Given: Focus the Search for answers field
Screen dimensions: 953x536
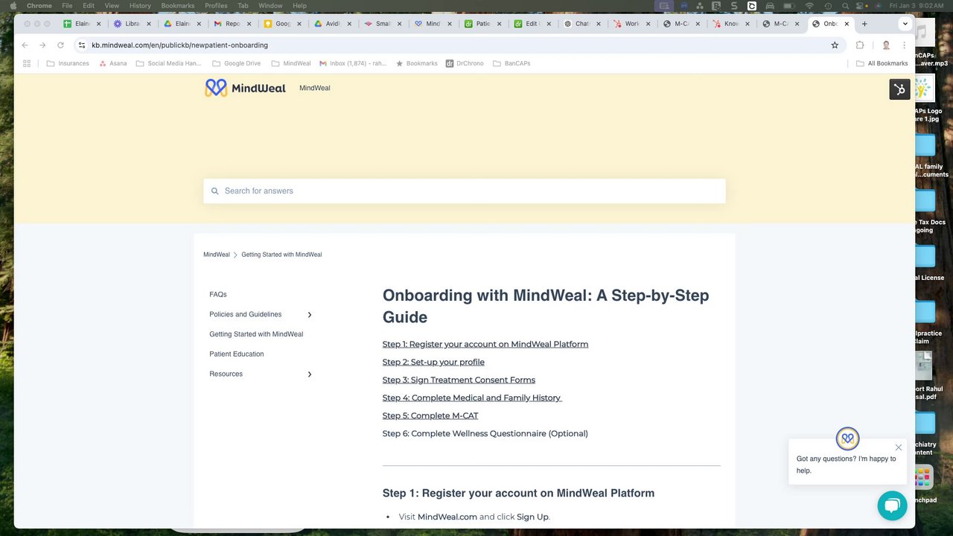Looking at the screenshot, I should pyautogui.click(x=465, y=191).
